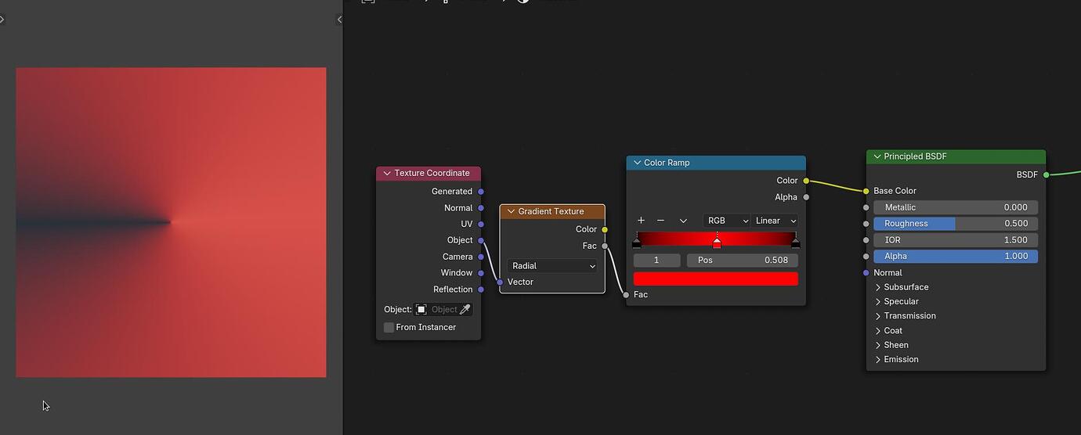The width and height of the screenshot is (1081, 435).
Task: Click the Principled BSDF Alpha input socket
Action: coord(866,257)
